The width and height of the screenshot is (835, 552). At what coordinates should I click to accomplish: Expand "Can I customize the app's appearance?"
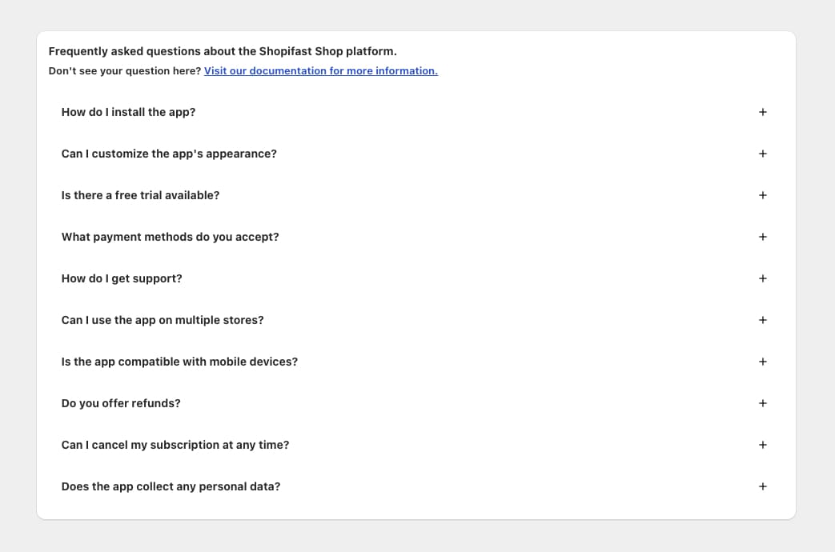coord(169,154)
